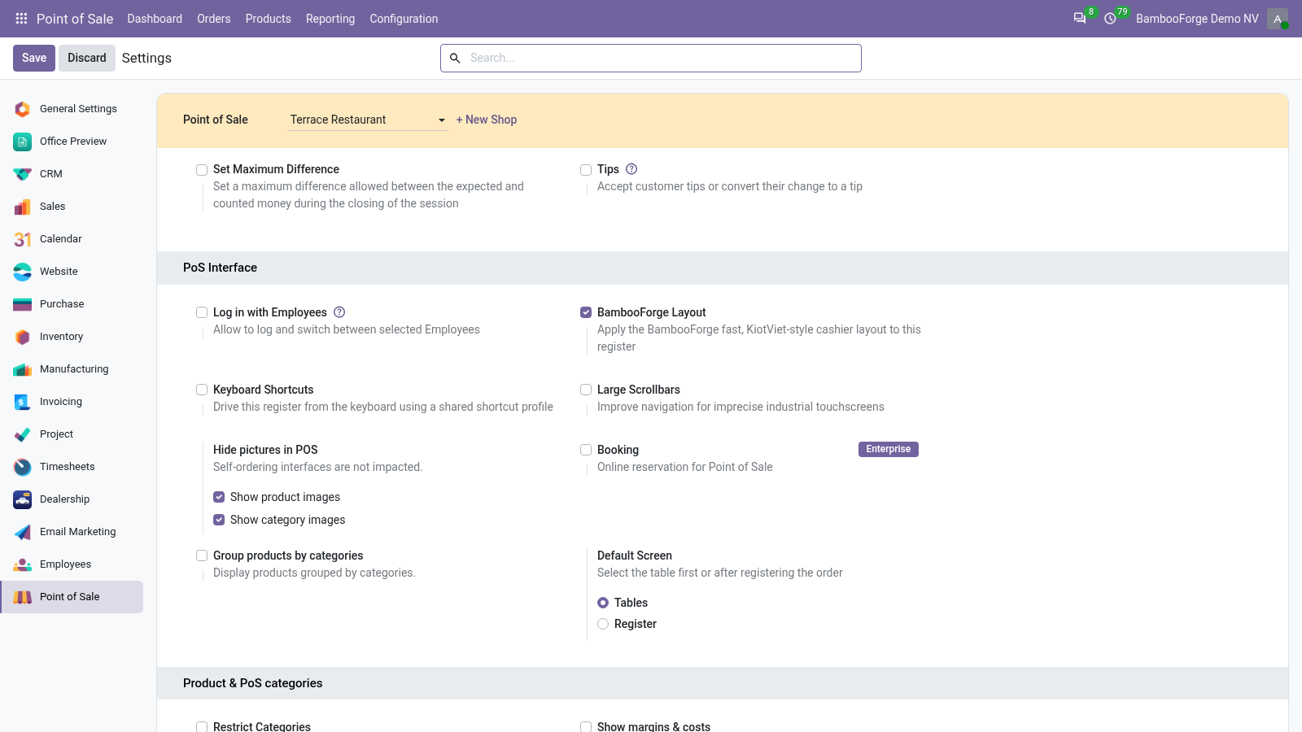Screen dimensions: 1302x732
Task: Open the Tips help question icon
Action: point(631,169)
